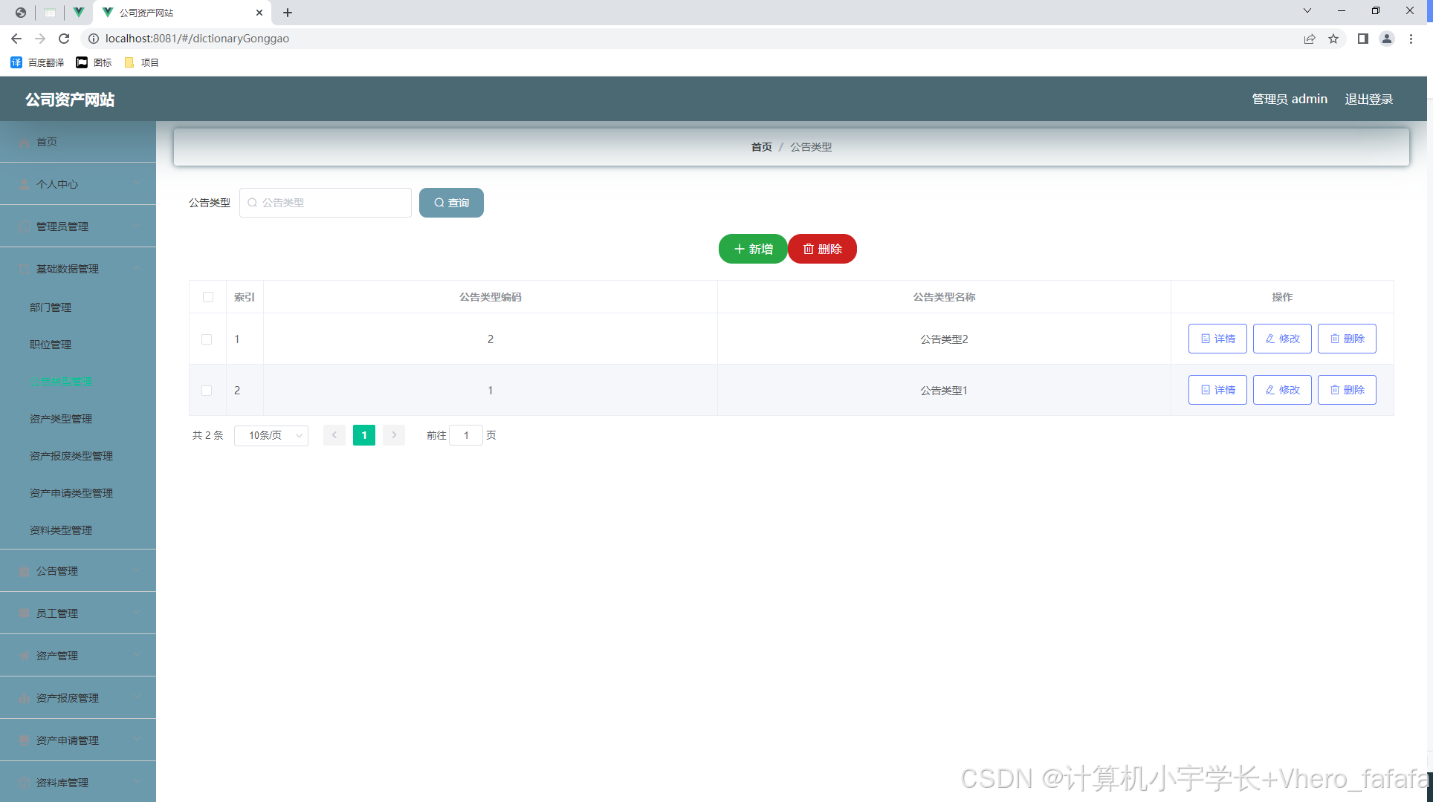Click 详情 for the 公告类型2 row
Image resolution: width=1433 pixels, height=802 pixels.
click(x=1217, y=339)
